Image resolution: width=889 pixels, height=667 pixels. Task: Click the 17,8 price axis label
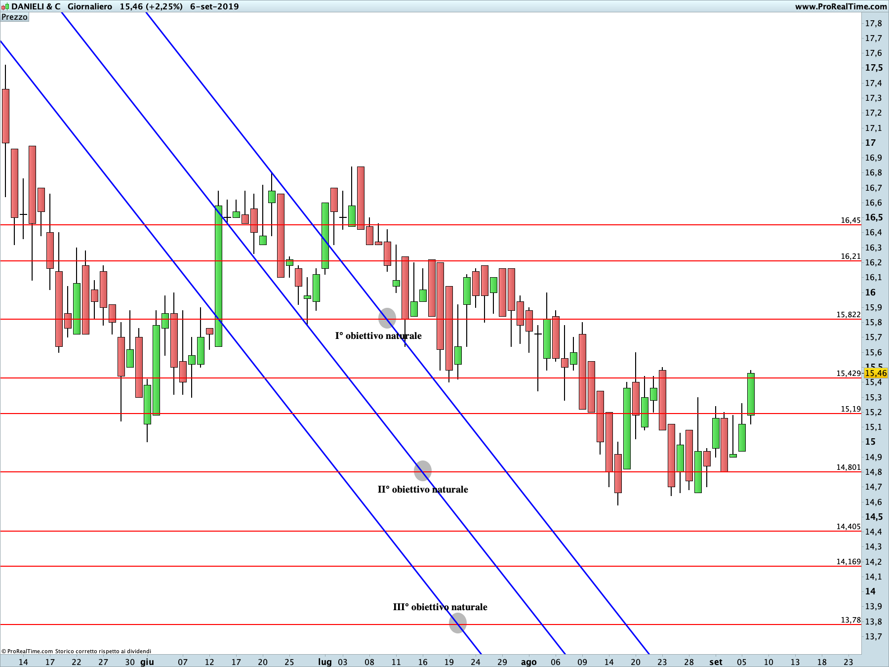pos(873,23)
